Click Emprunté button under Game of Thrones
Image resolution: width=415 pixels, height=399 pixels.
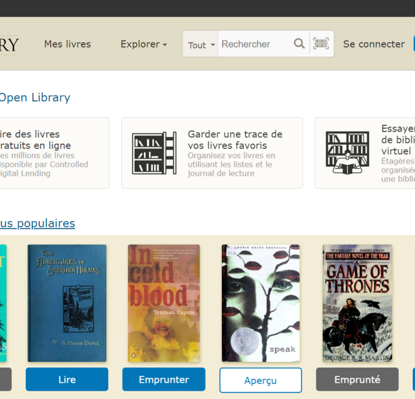click(357, 379)
